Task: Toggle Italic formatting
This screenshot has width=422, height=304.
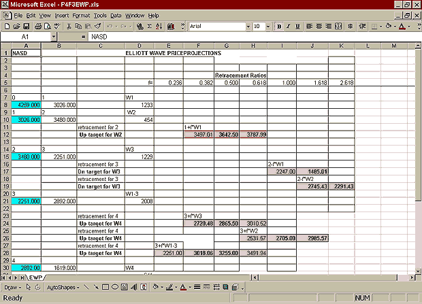Action: coord(288,26)
